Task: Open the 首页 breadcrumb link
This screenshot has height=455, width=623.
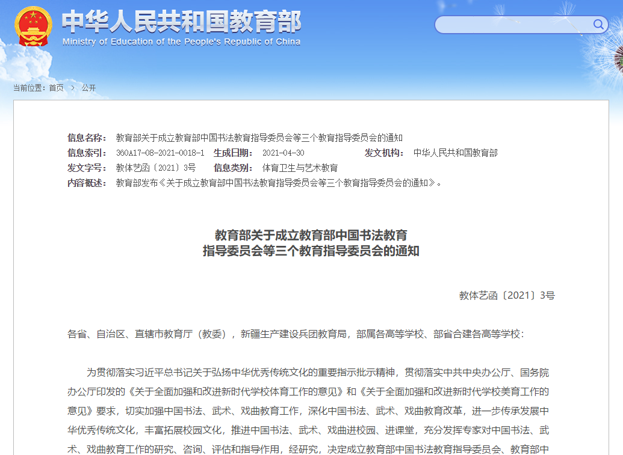Action: pyautogui.click(x=56, y=88)
